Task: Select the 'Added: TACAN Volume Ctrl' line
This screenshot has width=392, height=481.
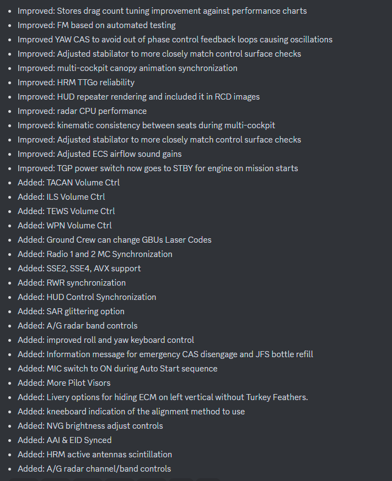Action: 68,183
